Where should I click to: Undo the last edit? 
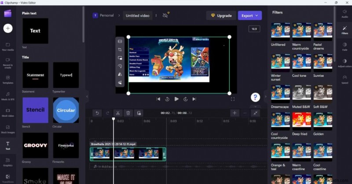pyautogui.click(x=97, y=113)
